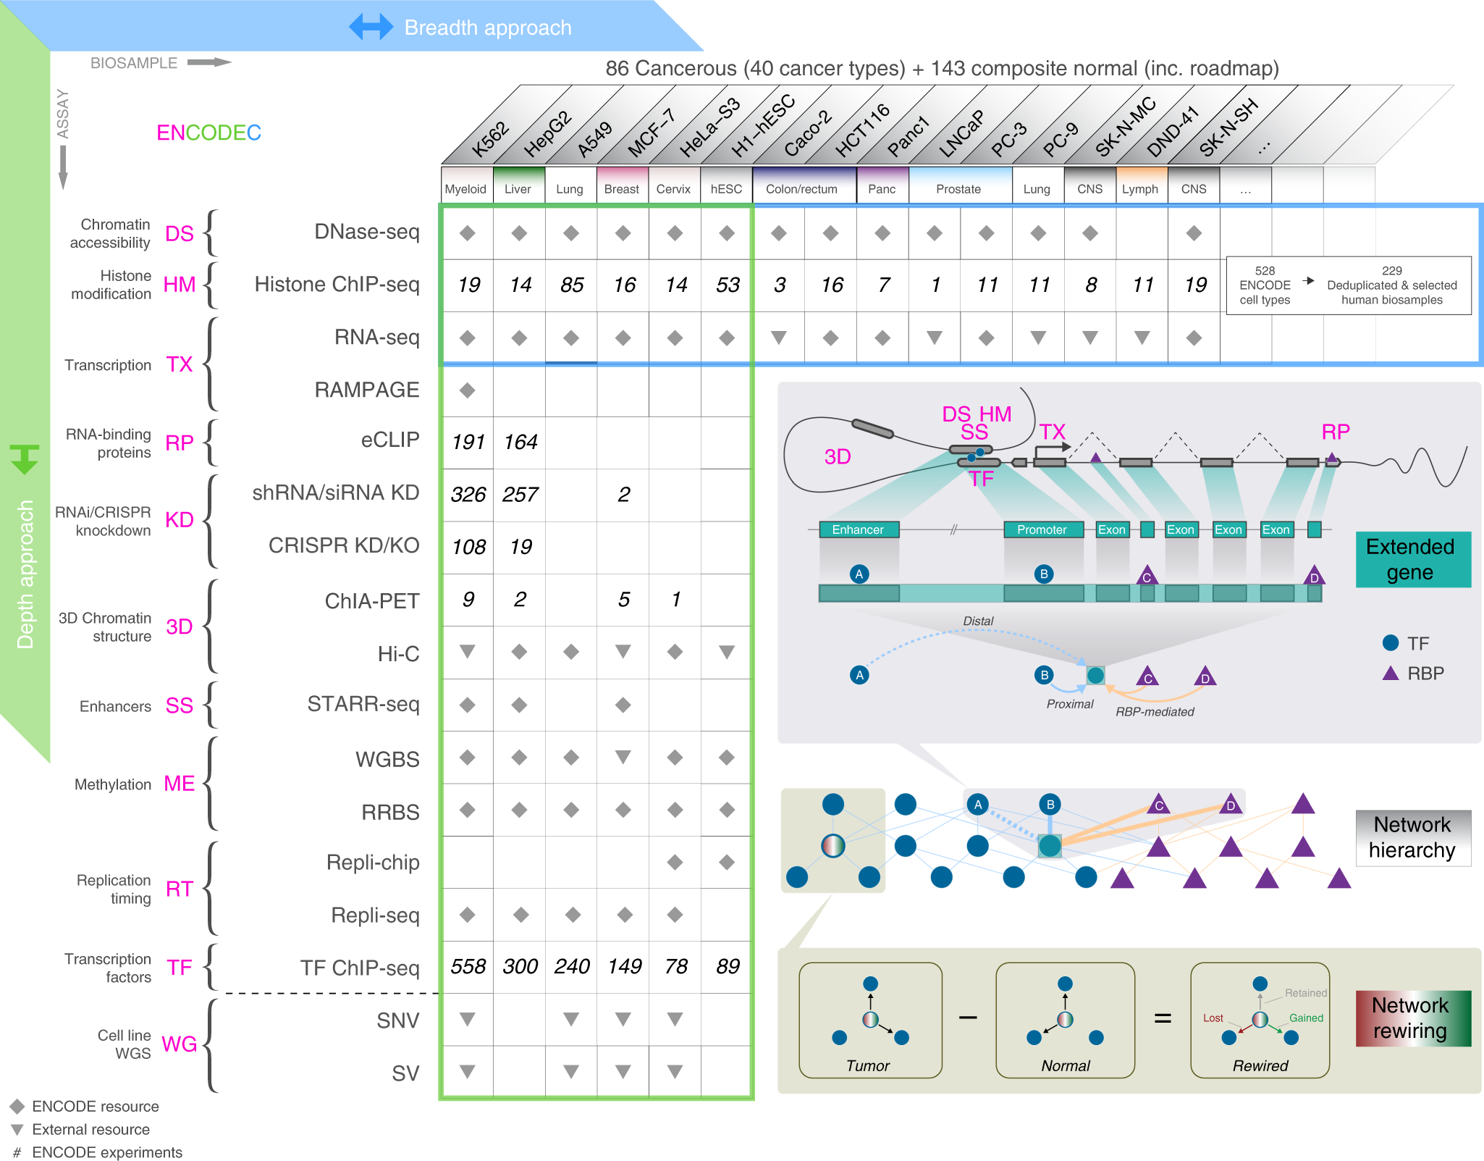Viewport: 1484px width, 1161px height.
Task: Click the ENCODE resource diamond legend icon
Action: (17, 1106)
